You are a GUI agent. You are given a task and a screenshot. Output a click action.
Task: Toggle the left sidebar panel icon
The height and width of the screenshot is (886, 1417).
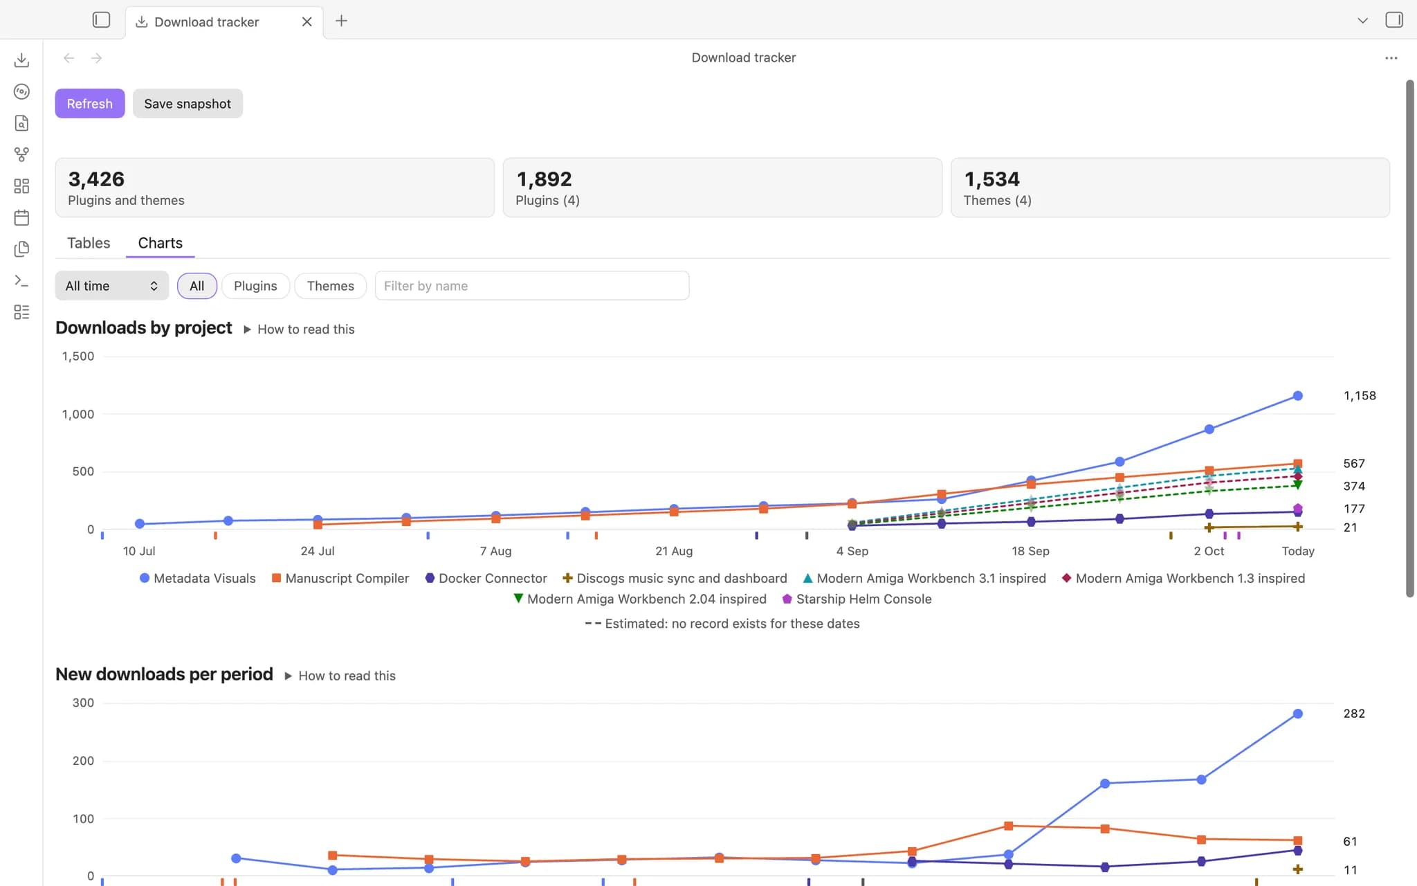point(101,20)
